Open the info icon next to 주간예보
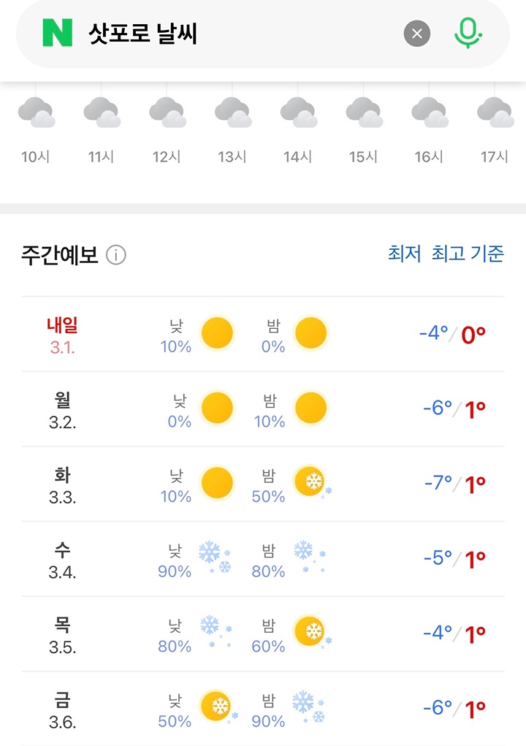The height and width of the screenshot is (746, 526). 116,255
